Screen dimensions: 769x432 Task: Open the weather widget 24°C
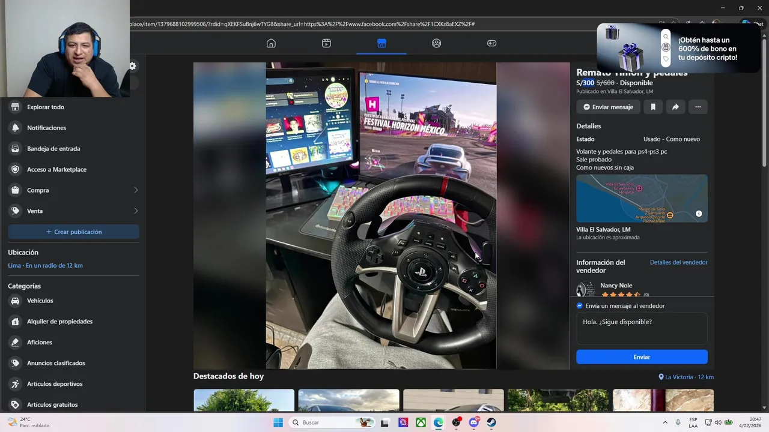coord(29,422)
